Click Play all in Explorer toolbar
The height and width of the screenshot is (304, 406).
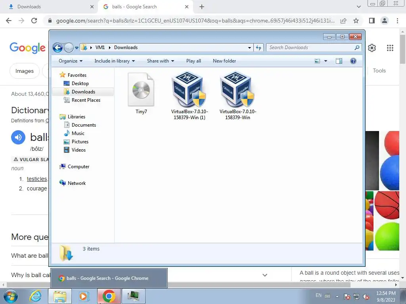point(193,61)
